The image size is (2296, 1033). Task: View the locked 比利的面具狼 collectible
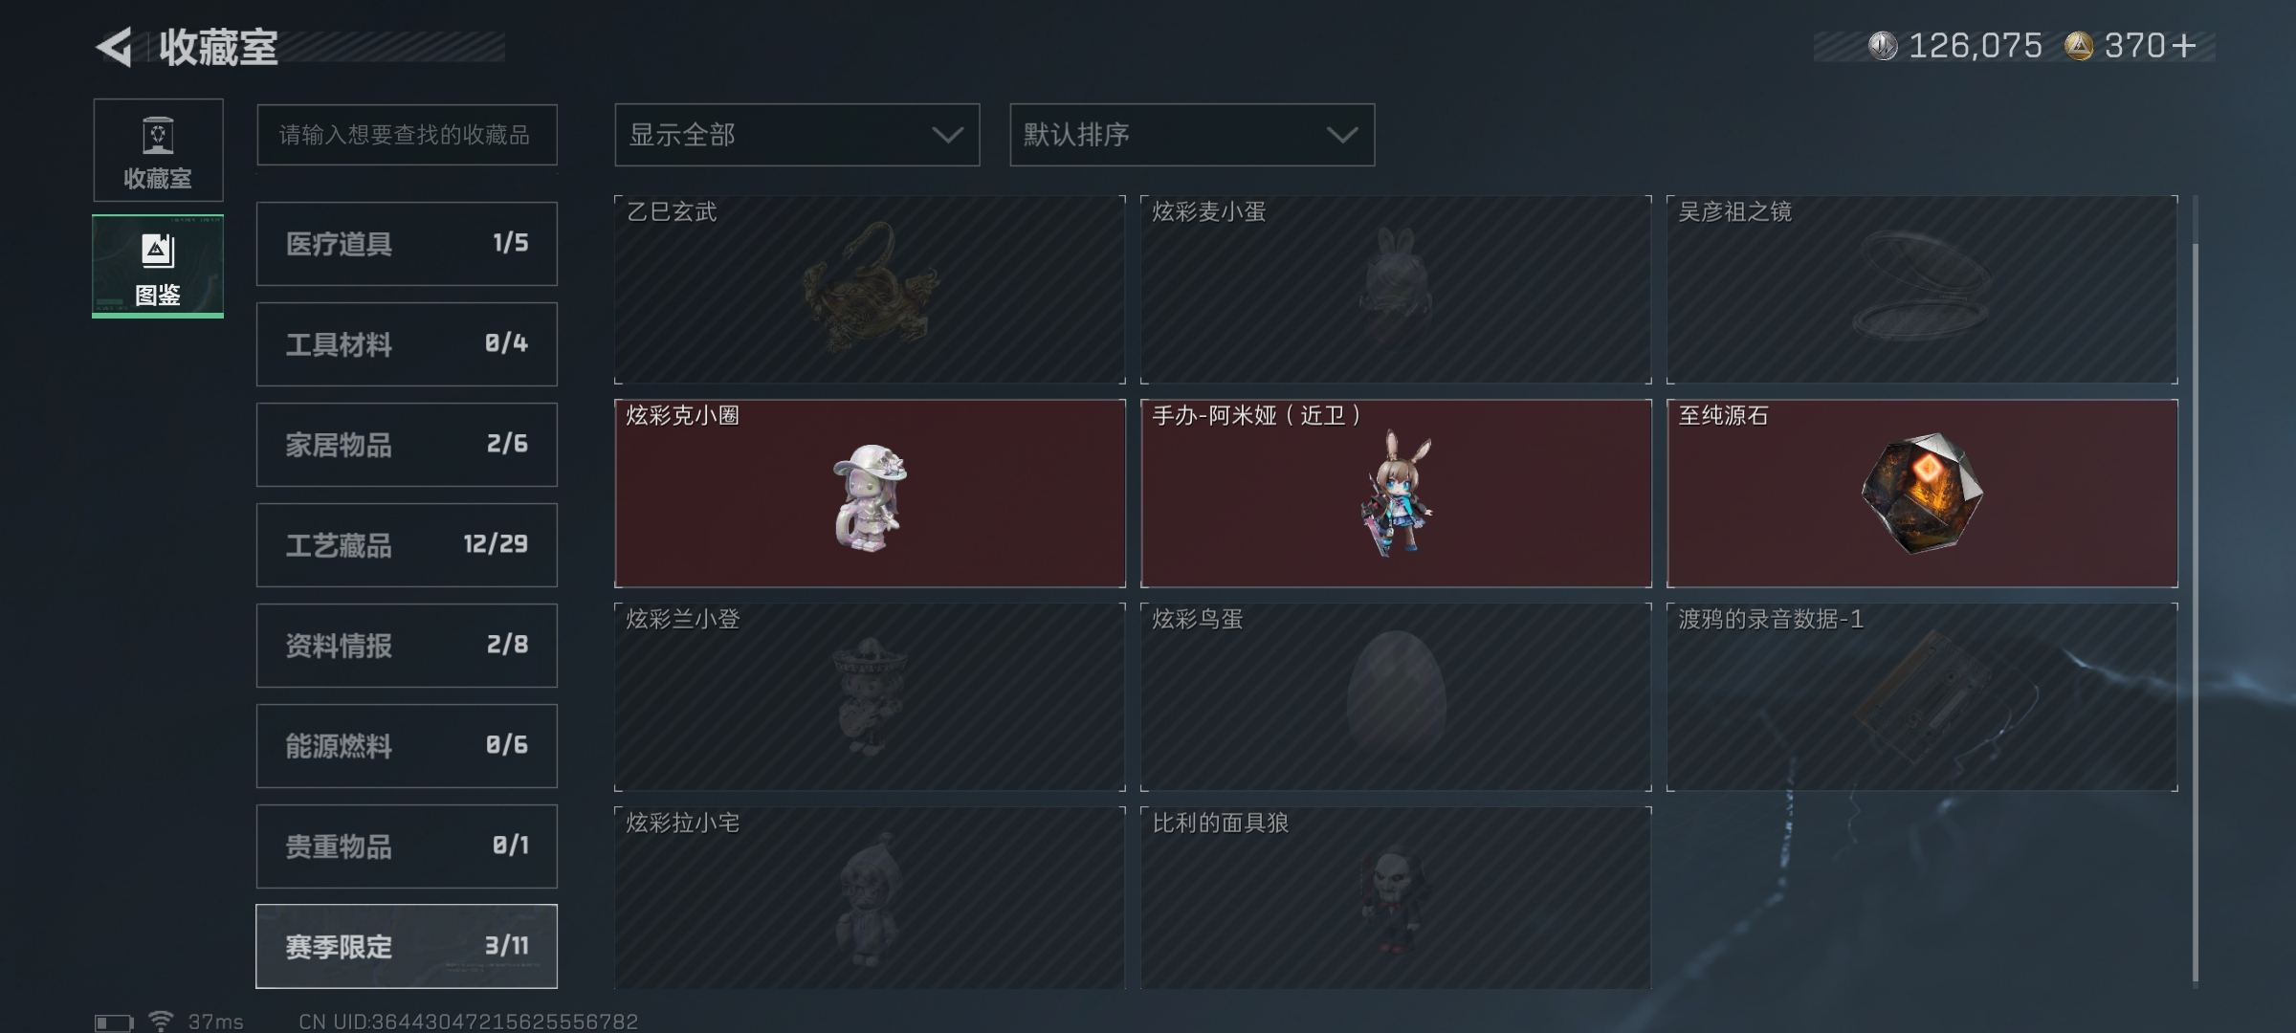pos(1396,897)
